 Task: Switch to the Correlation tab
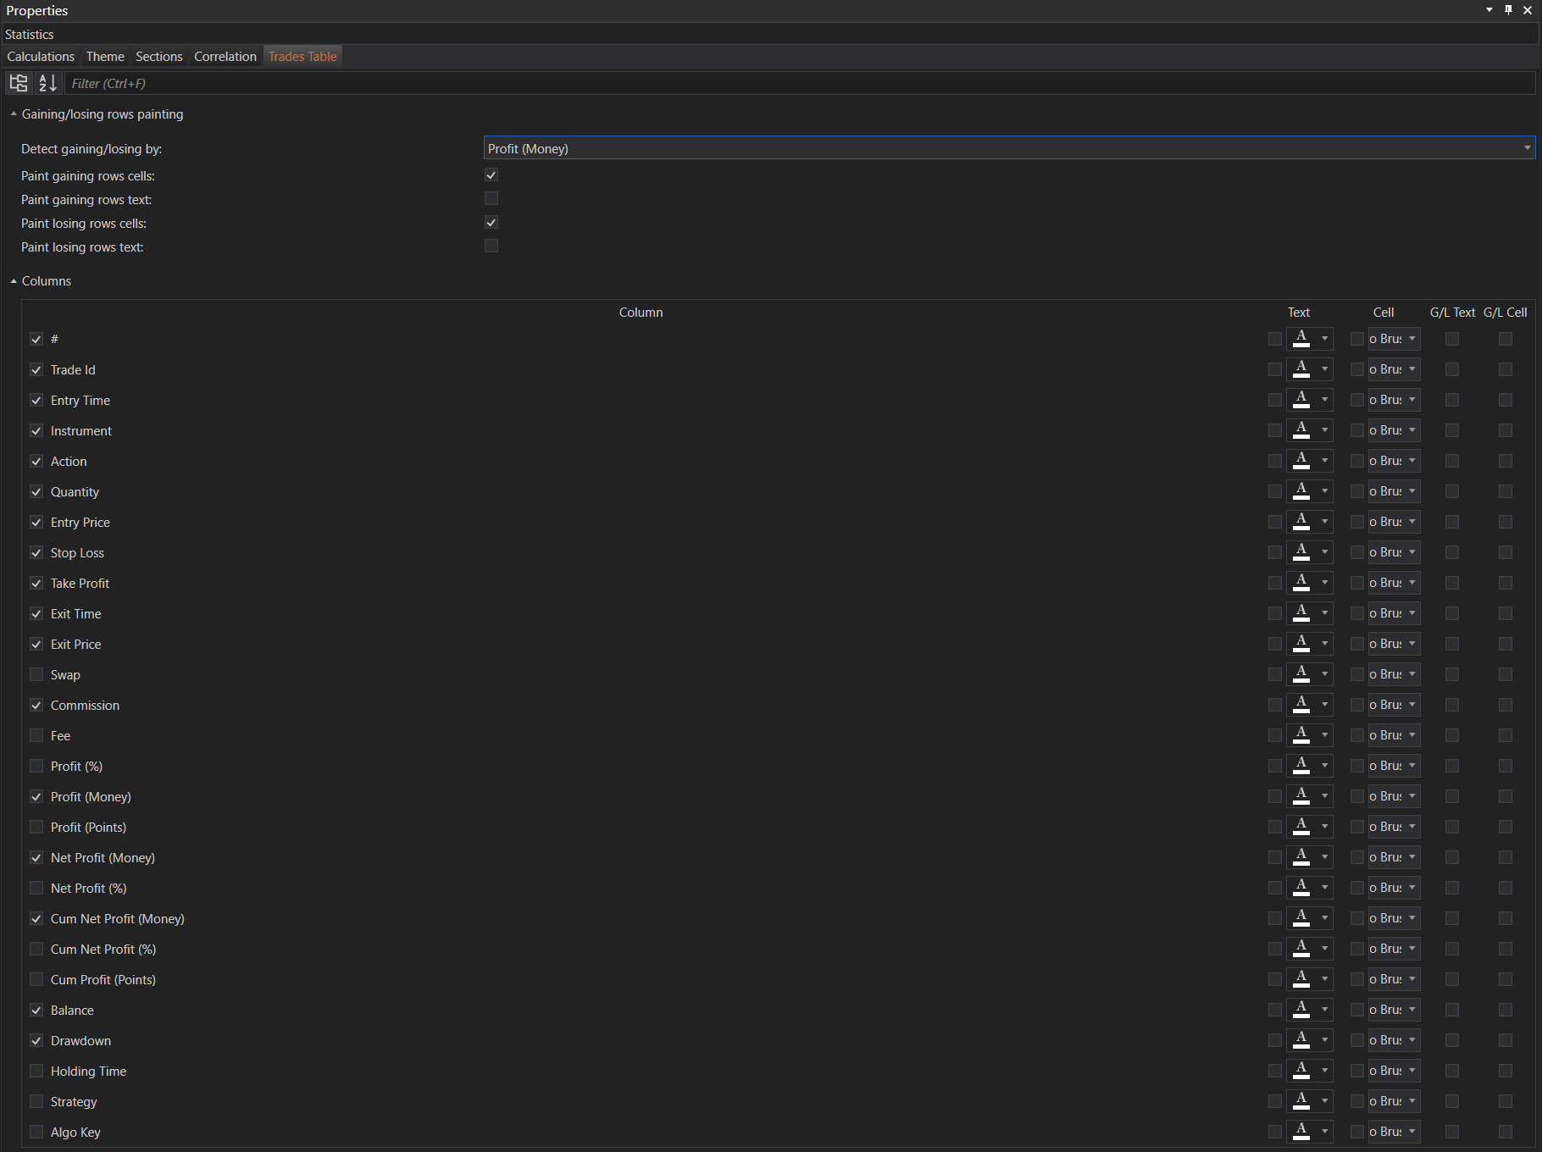coord(225,57)
